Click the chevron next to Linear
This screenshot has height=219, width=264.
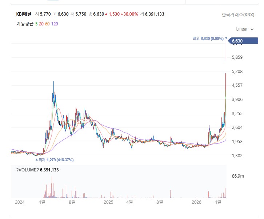[252, 29]
